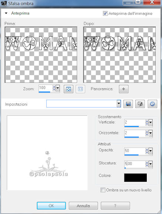
Task: Click the fit-to-window zoom icon
Action: tap(69, 89)
